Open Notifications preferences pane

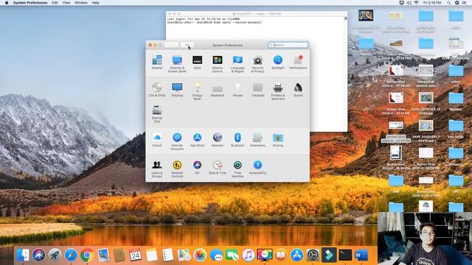(298, 62)
